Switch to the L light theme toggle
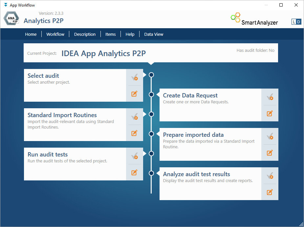 tap(294, 22)
